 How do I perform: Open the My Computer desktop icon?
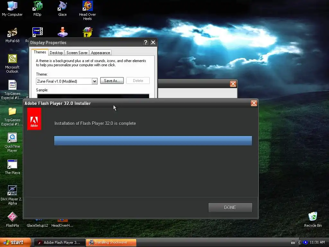coord(12,9)
